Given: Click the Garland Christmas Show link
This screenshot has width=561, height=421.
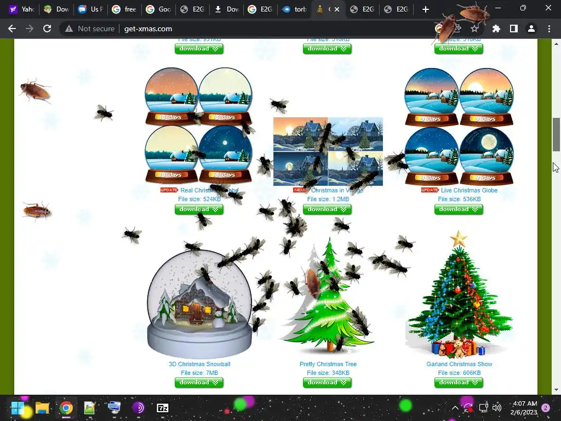Looking at the screenshot, I should point(460,364).
